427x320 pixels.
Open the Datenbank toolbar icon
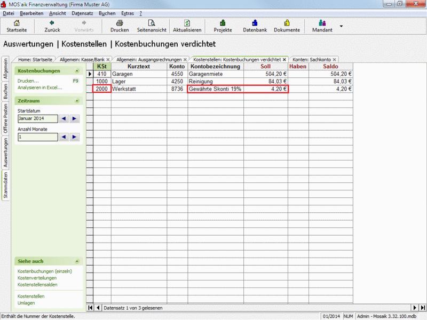(x=255, y=23)
